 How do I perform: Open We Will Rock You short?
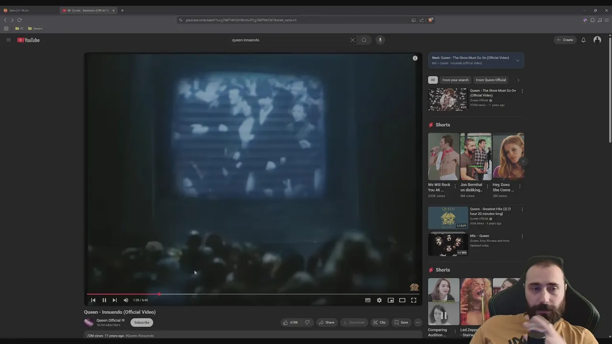[x=443, y=157]
